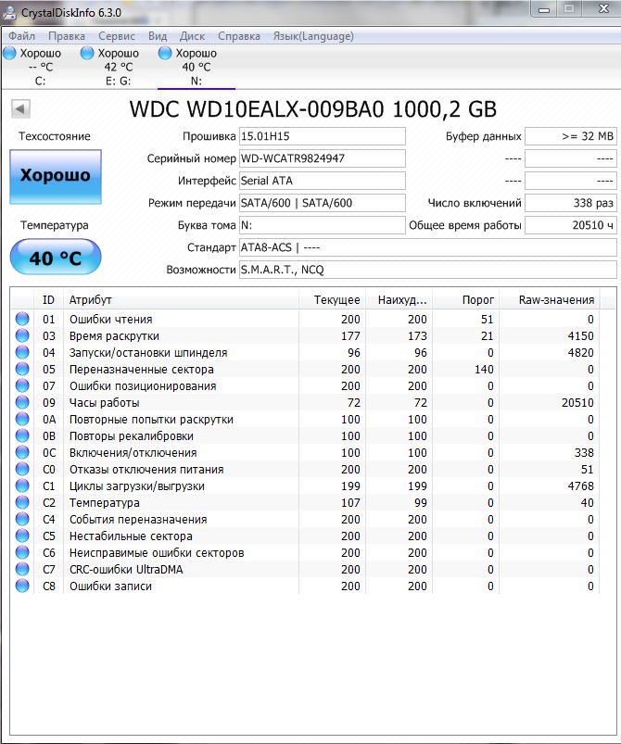This screenshot has width=621, height=744.
Task: Click raw value 4768 of load cycles
Action: [580, 485]
